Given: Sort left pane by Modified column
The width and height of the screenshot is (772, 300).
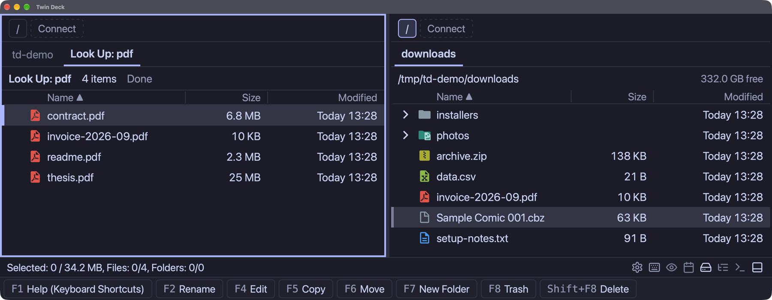Looking at the screenshot, I should tap(357, 97).
